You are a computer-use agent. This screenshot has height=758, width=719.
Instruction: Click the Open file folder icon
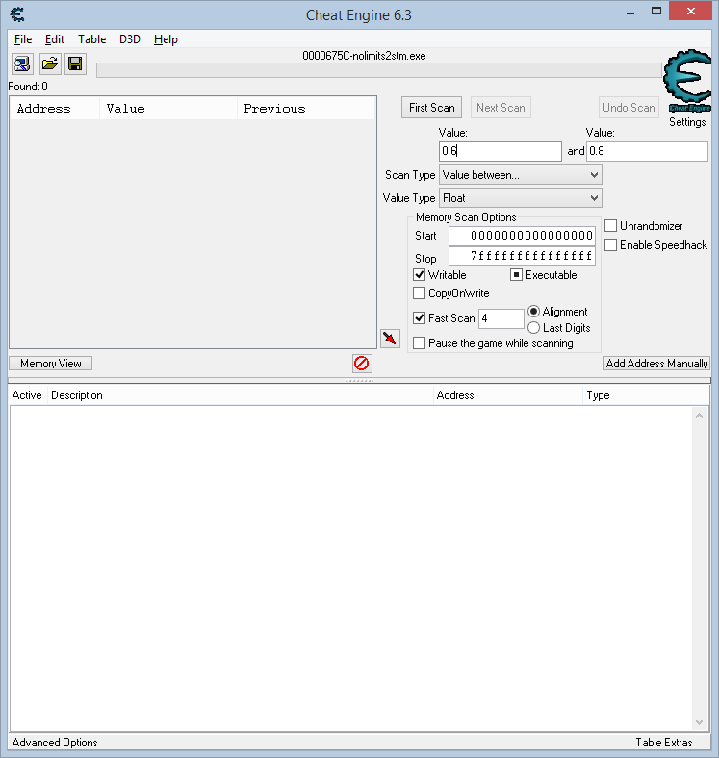(49, 64)
